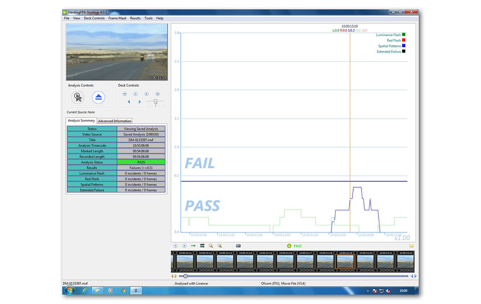Click the film strip icon below graph

[202, 245]
